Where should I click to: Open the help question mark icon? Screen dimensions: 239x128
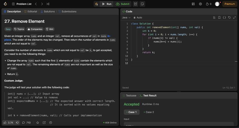coord(50,123)
